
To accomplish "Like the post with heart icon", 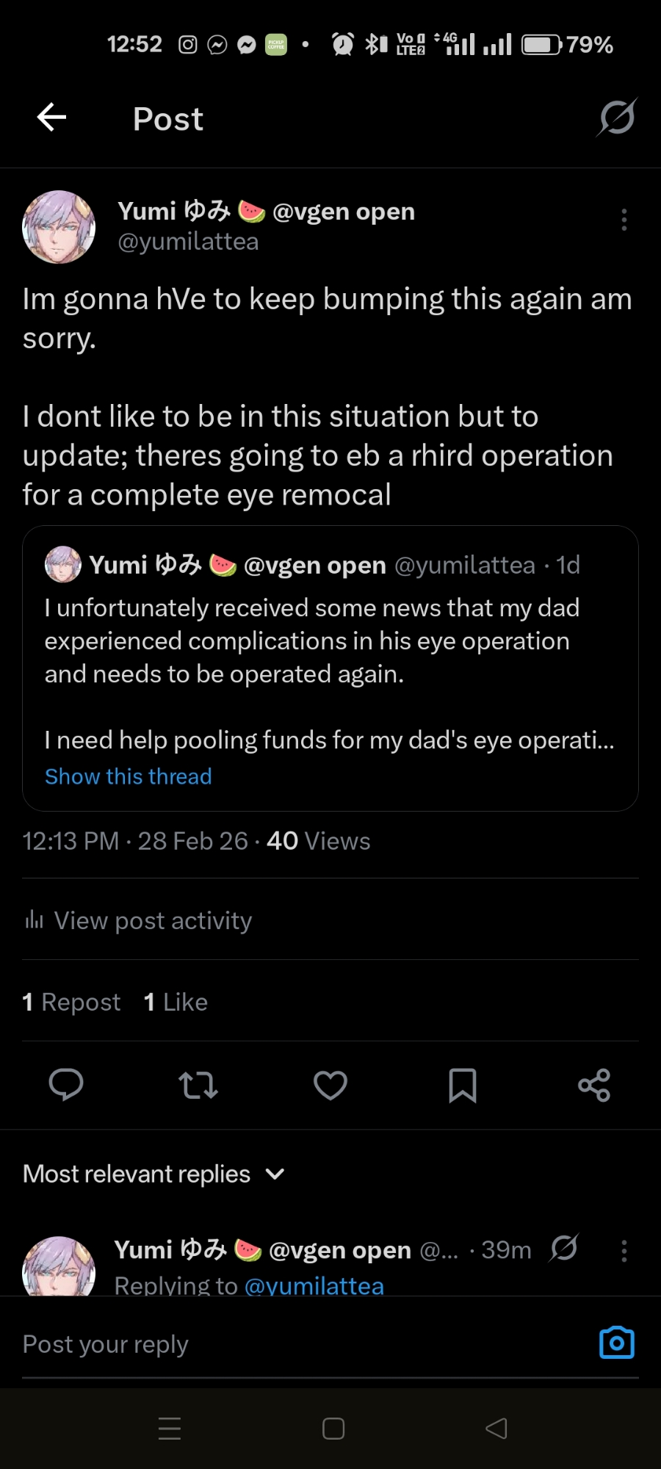I will point(330,1085).
